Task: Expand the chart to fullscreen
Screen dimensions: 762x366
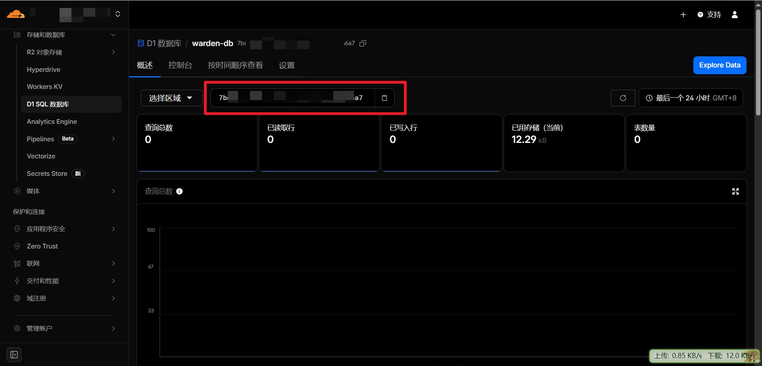Action: (x=735, y=192)
